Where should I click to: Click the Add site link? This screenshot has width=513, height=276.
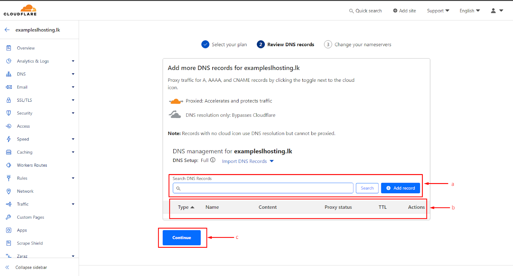coord(404,11)
